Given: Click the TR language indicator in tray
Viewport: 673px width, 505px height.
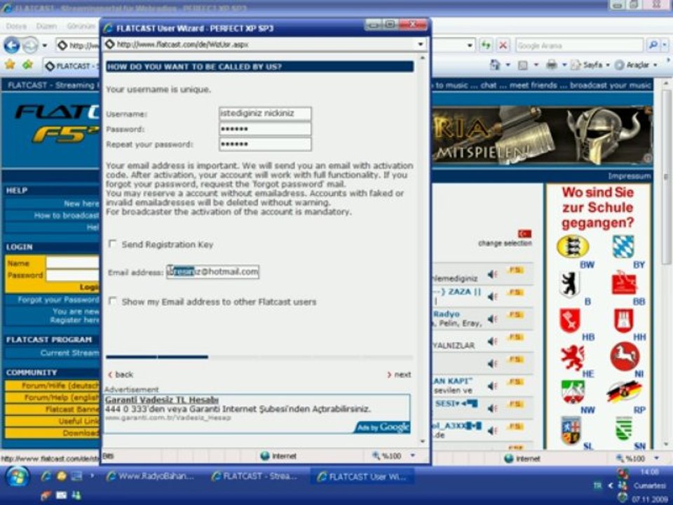Looking at the screenshot, I should [597, 485].
